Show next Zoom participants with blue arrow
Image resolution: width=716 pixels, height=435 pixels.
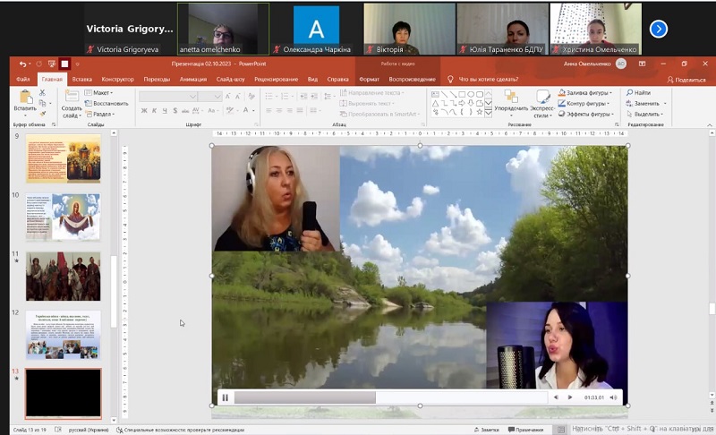click(x=658, y=30)
